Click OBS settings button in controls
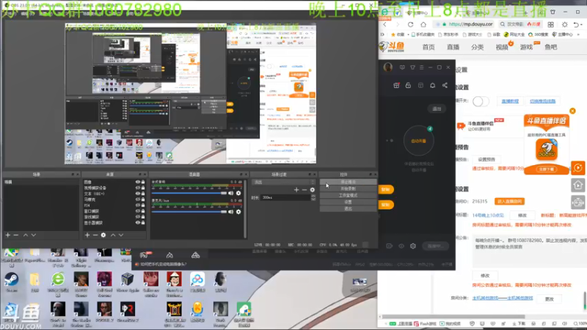 click(x=348, y=202)
